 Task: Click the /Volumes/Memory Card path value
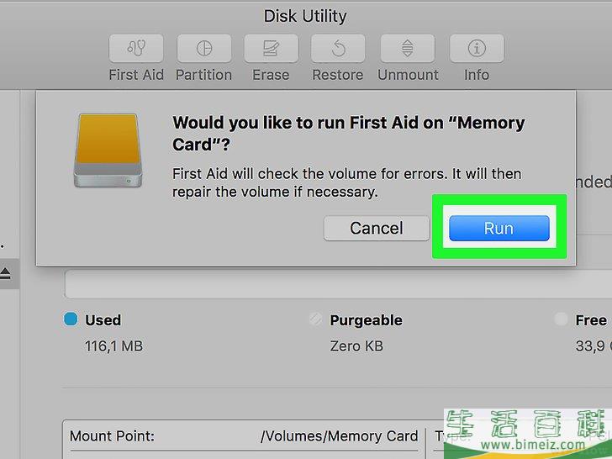click(x=339, y=435)
